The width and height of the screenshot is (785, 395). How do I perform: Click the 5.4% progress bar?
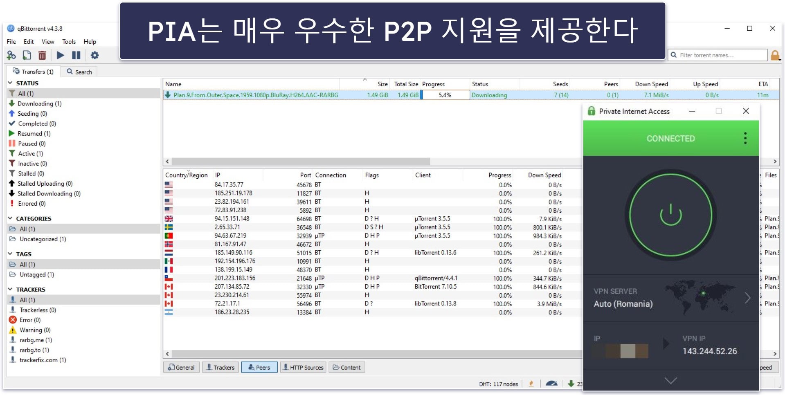[445, 95]
